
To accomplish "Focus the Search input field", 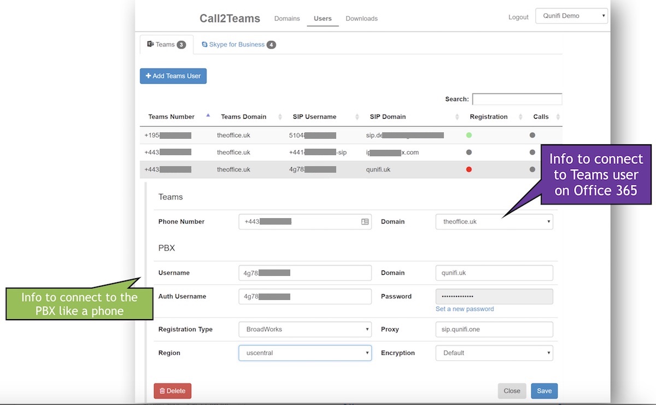I will 517,99.
